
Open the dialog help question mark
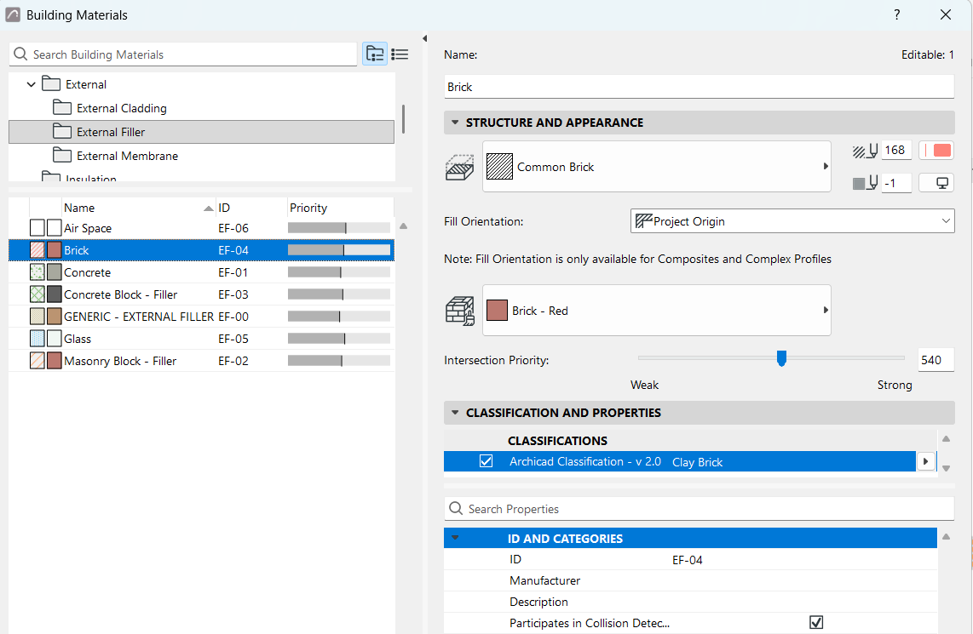coord(896,14)
